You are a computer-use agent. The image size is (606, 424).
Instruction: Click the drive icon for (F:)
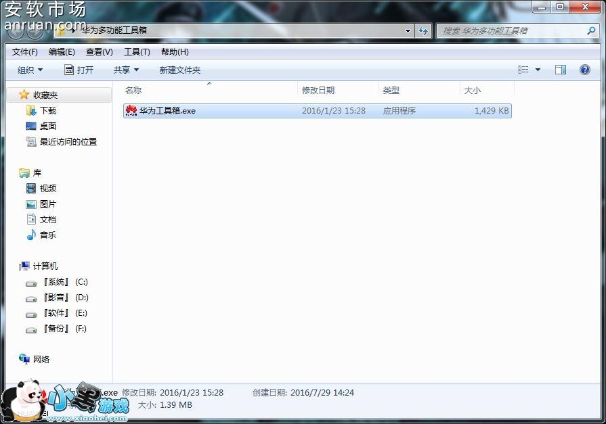[31, 330]
